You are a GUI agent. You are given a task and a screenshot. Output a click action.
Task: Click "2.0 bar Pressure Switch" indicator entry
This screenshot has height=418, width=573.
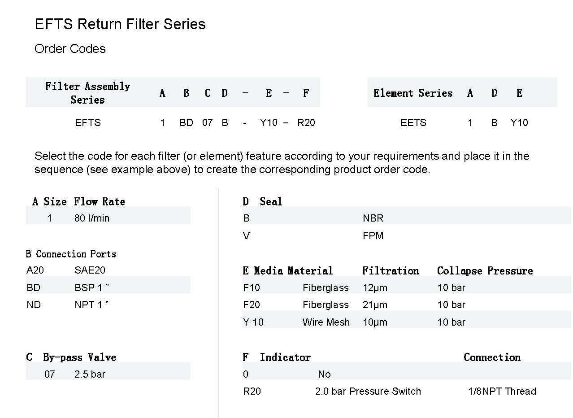click(368, 392)
